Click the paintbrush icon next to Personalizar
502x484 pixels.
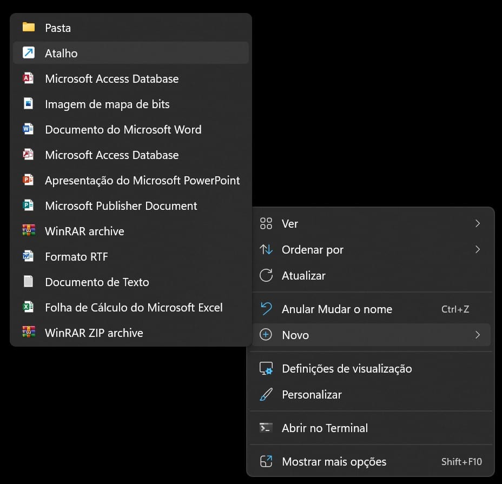pos(266,395)
